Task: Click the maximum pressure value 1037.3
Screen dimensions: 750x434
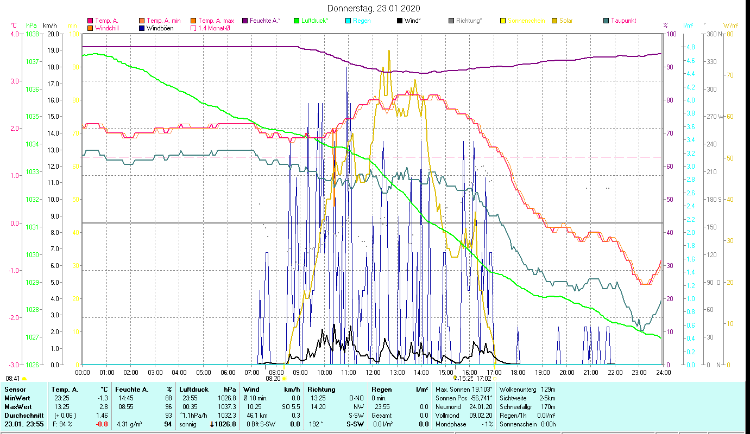Action: pyautogui.click(x=226, y=407)
